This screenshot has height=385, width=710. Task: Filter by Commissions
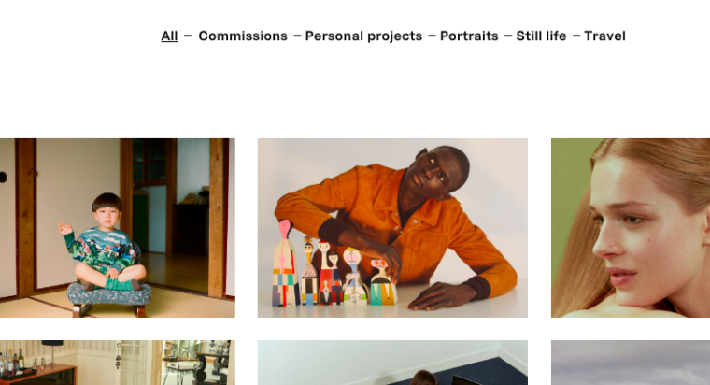pyautogui.click(x=243, y=36)
